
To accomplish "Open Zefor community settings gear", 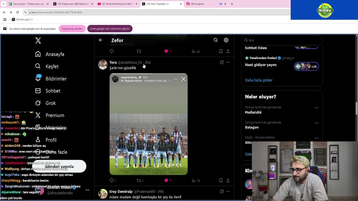I will click(226, 40).
